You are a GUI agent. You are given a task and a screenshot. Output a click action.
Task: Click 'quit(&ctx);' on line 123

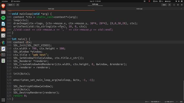22,90
